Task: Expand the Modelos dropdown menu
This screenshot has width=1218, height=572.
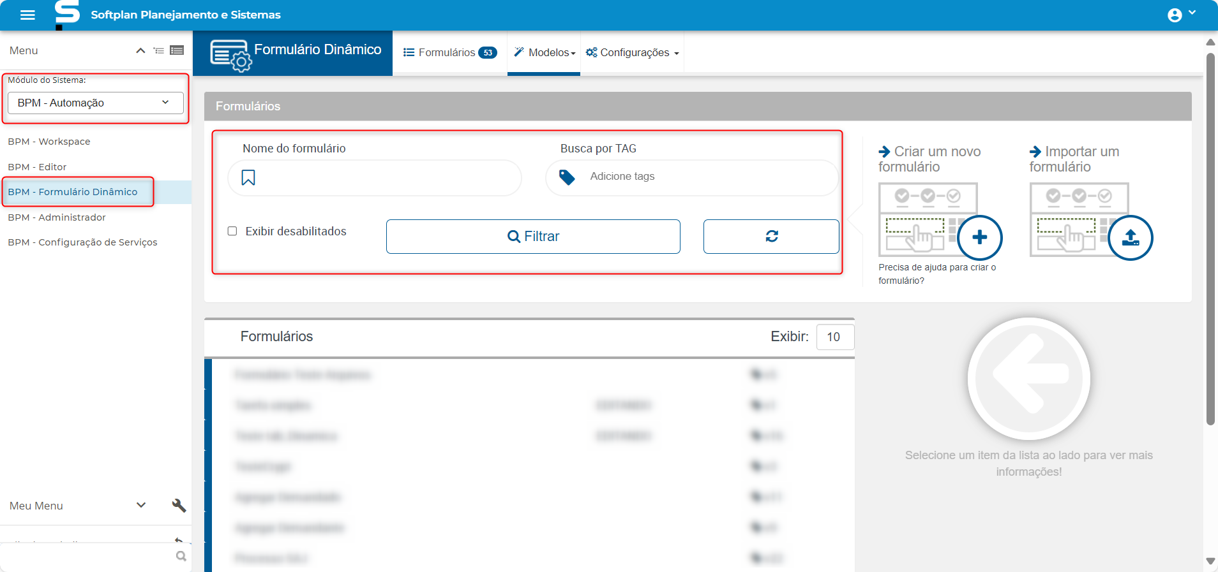Action: [545, 53]
